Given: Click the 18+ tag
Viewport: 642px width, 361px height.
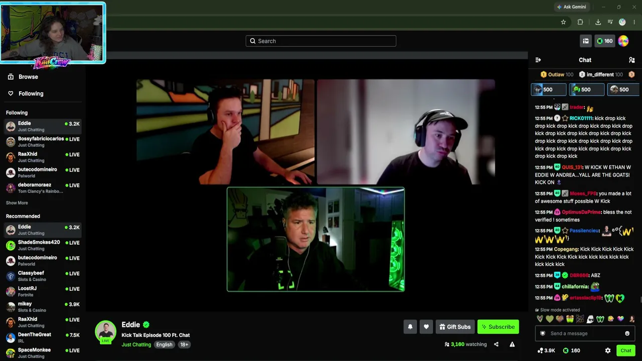Looking at the screenshot, I should 184,344.
